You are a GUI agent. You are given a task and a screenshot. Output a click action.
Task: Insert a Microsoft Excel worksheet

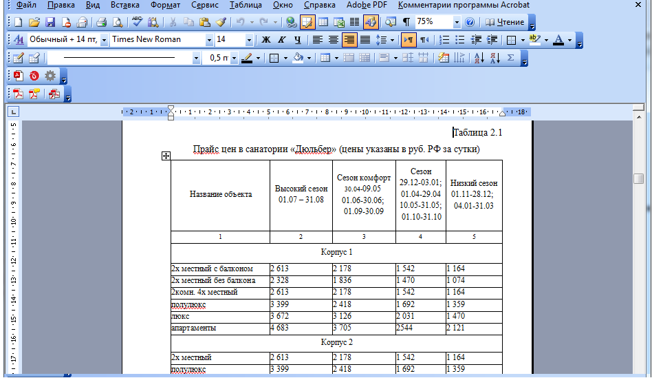click(x=339, y=22)
